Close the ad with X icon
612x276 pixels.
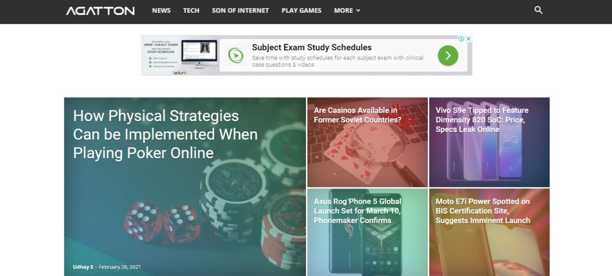pos(468,38)
